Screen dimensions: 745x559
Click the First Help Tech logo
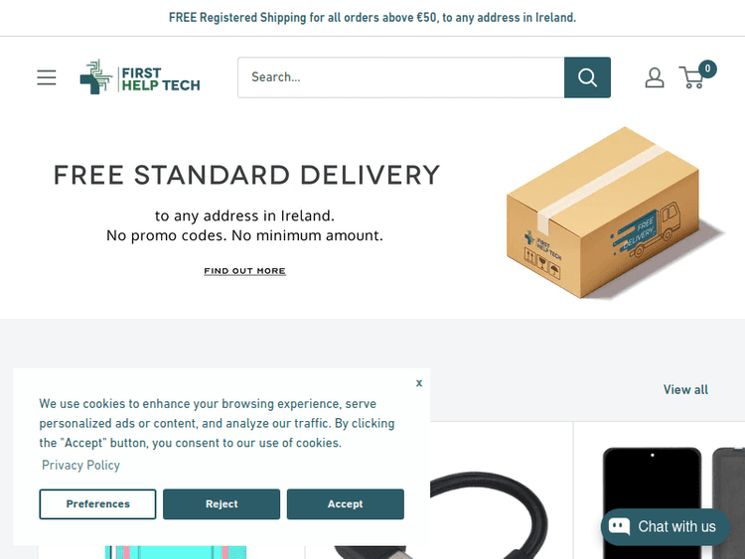[140, 77]
